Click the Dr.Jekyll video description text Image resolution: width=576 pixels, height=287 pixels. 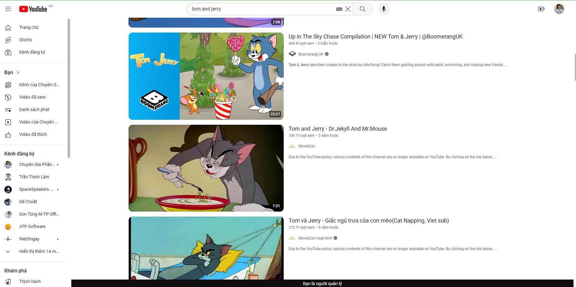tap(392, 157)
